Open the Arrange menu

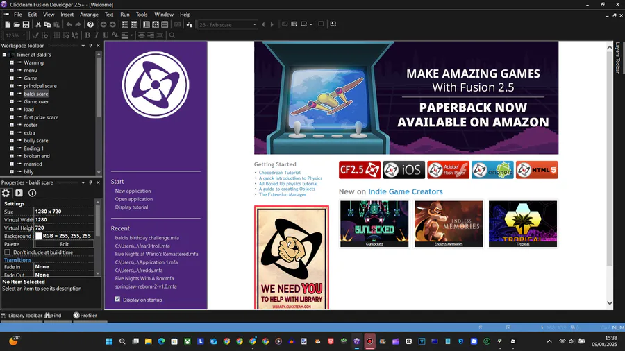89,15
